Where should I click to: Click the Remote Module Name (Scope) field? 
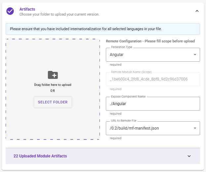coord(153,79)
